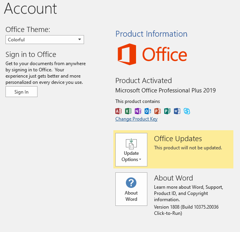The height and width of the screenshot is (232, 240).
Task: Click the version and build number text
Action: (186, 210)
